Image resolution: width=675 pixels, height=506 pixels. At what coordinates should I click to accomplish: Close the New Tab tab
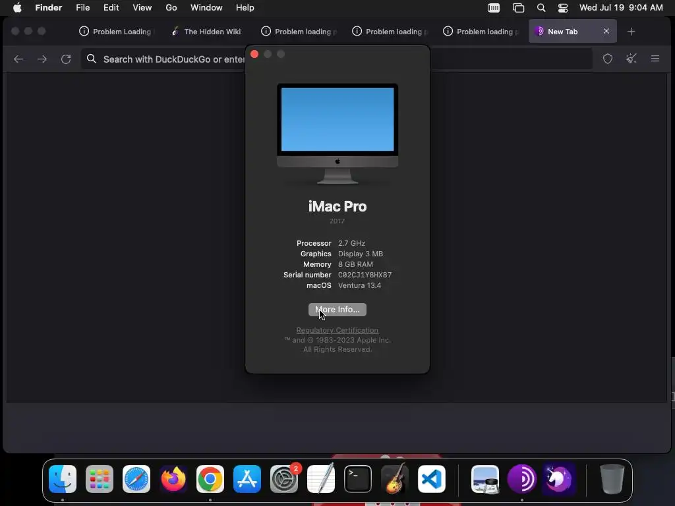(606, 31)
